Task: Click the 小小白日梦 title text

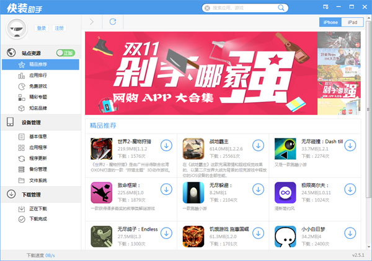Action: pyautogui.click(x=313, y=229)
